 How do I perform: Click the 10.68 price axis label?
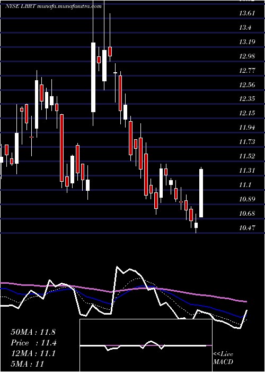247,213
